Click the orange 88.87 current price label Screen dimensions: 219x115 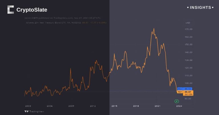[188, 92]
